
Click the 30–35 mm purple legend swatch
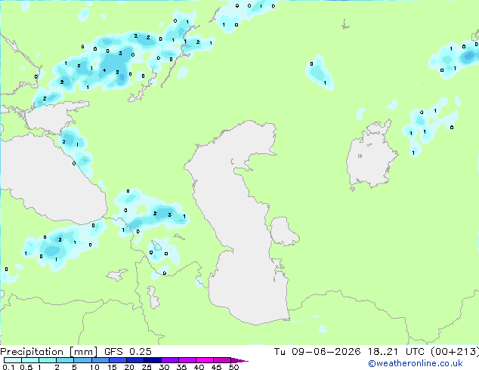170,360
